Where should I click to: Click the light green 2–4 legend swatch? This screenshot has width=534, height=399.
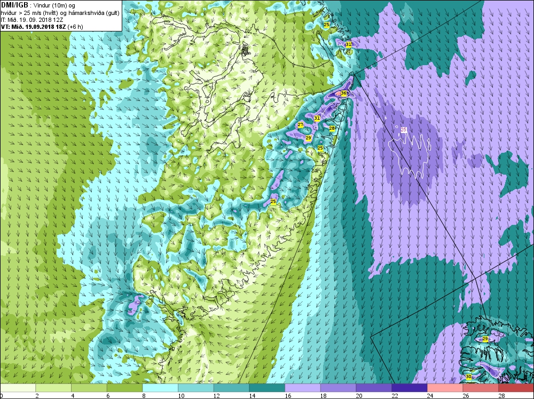(53, 388)
